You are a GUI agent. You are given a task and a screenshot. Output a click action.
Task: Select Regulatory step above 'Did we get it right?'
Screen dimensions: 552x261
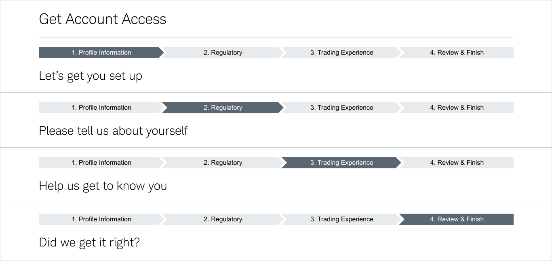(x=223, y=219)
